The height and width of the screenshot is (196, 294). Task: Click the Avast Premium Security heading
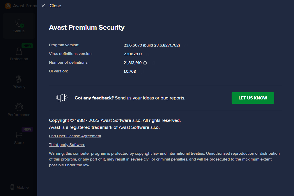[87, 28]
